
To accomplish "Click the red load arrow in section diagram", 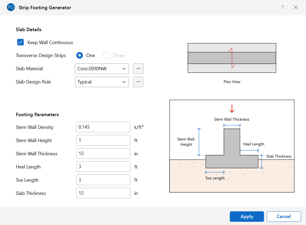I will click(x=232, y=109).
